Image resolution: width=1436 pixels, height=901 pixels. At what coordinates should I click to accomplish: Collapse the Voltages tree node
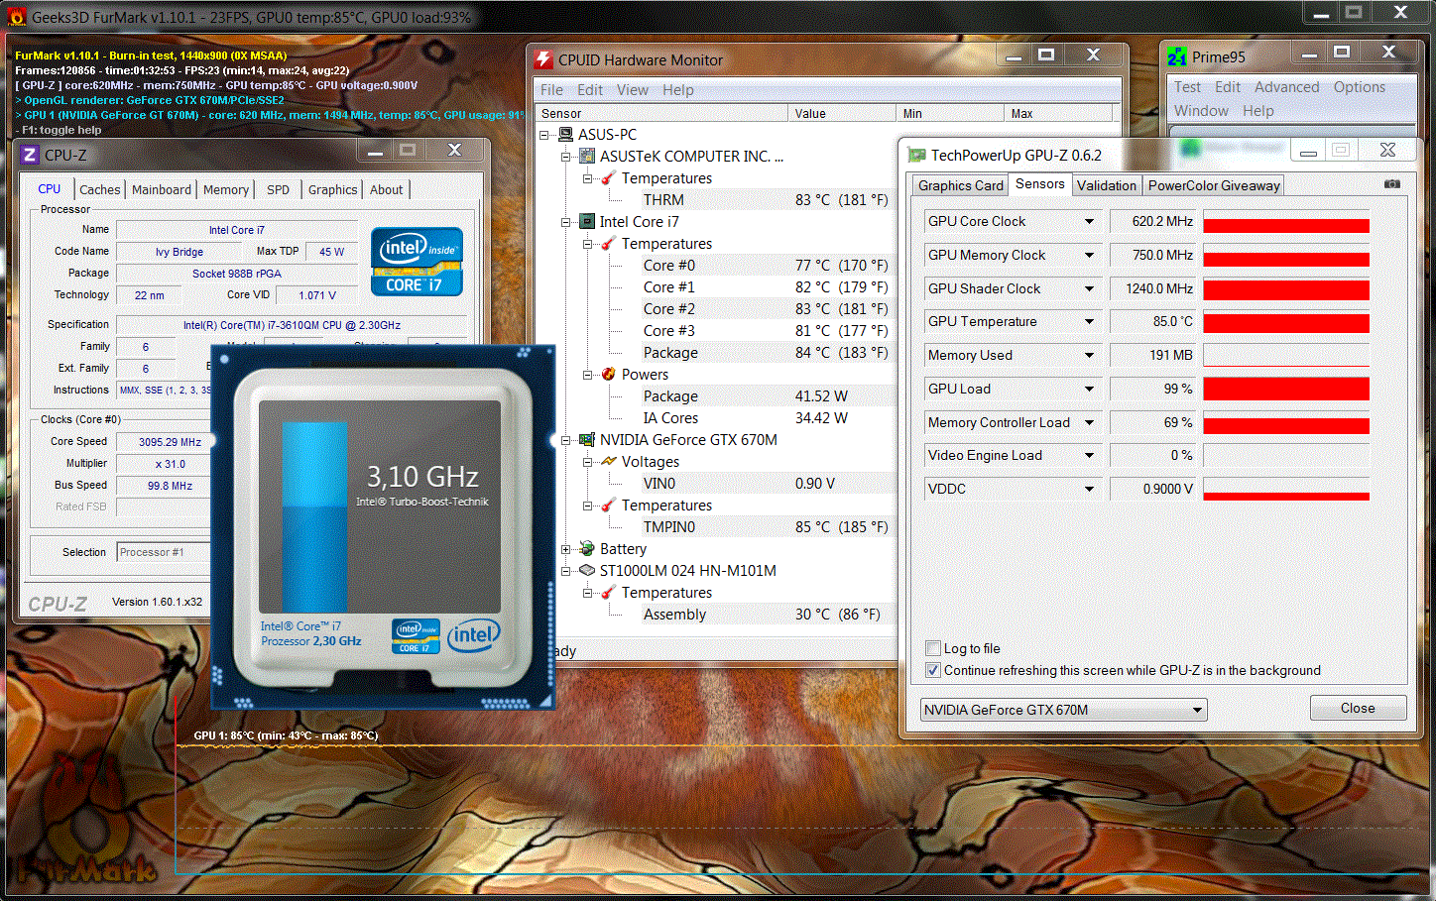click(x=587, y=462)
